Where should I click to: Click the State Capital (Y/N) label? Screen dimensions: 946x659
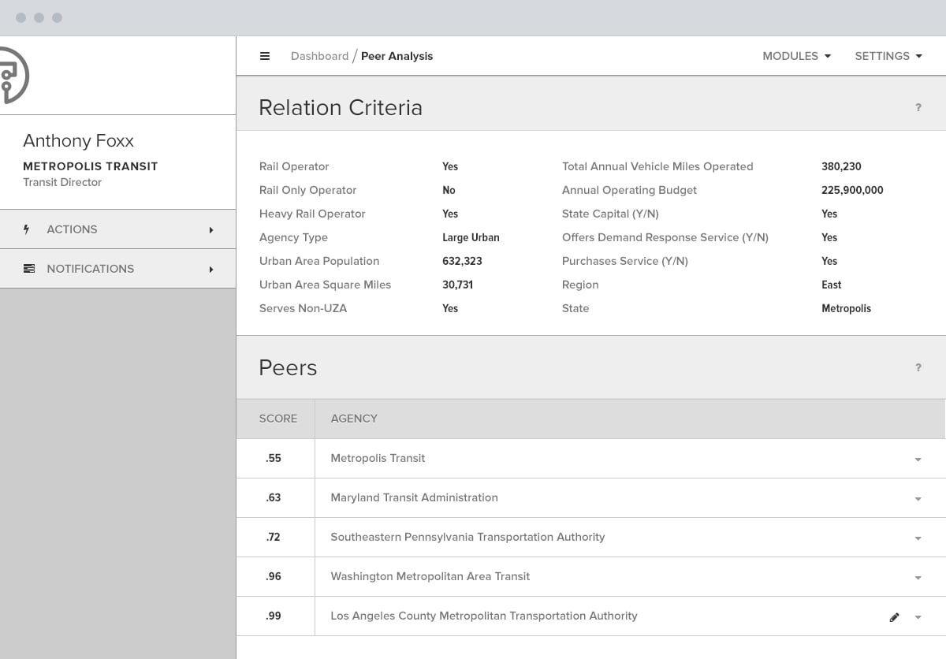(x=610, y=214)
